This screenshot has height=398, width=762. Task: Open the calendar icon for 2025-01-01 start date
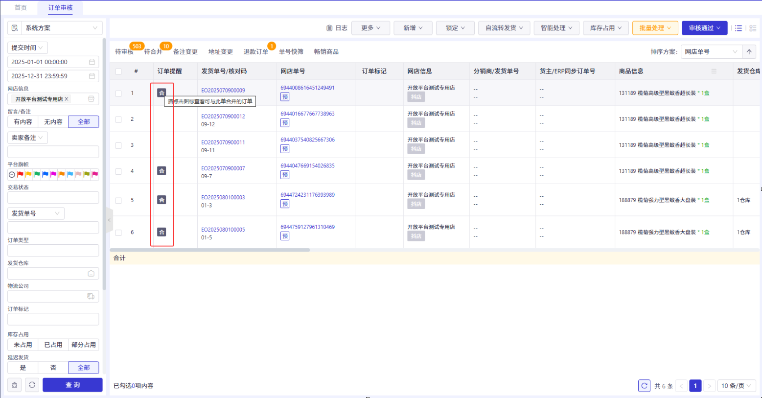(92, 62)
